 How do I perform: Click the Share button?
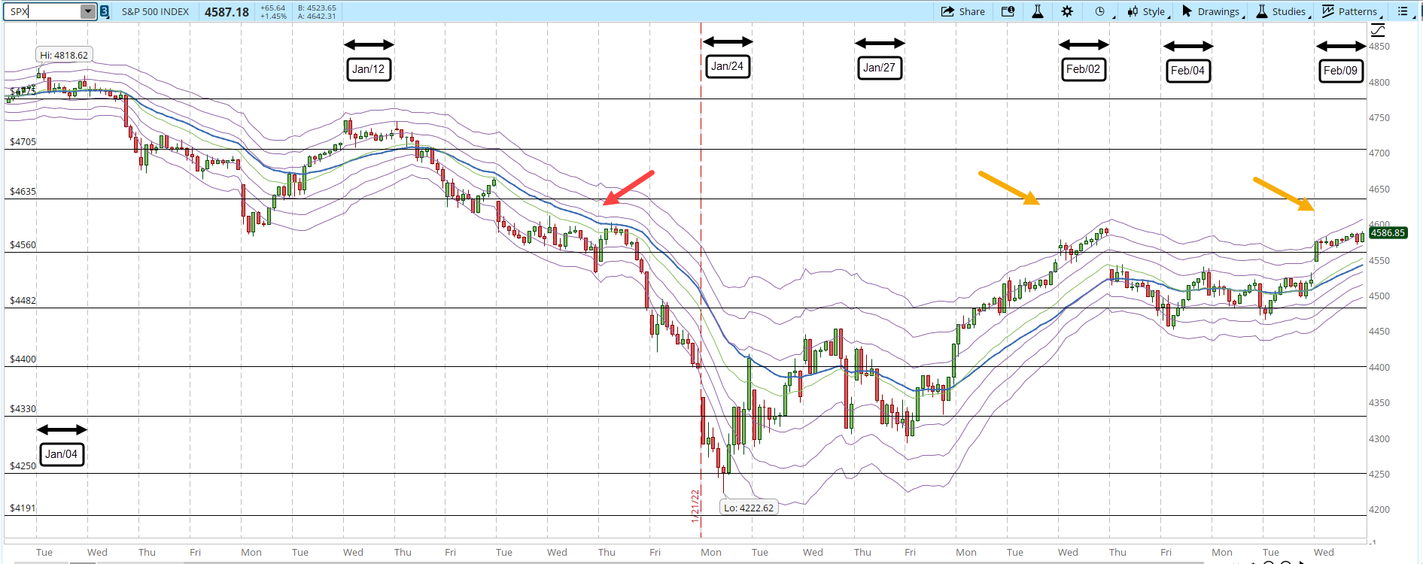(963, 11)
